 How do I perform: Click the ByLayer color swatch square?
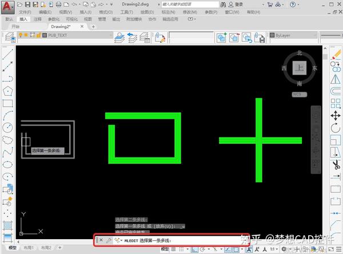click(x=272, y=35)
